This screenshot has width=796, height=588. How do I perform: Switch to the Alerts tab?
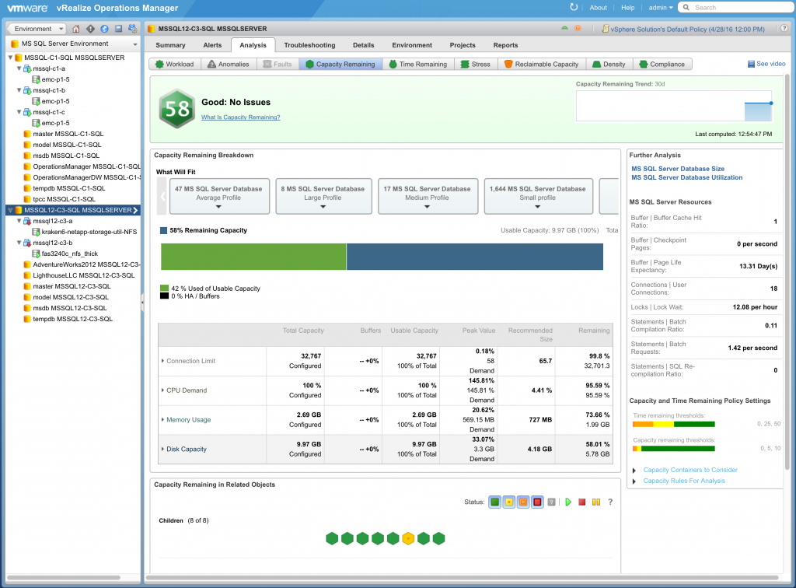click(x=212, y=45)
